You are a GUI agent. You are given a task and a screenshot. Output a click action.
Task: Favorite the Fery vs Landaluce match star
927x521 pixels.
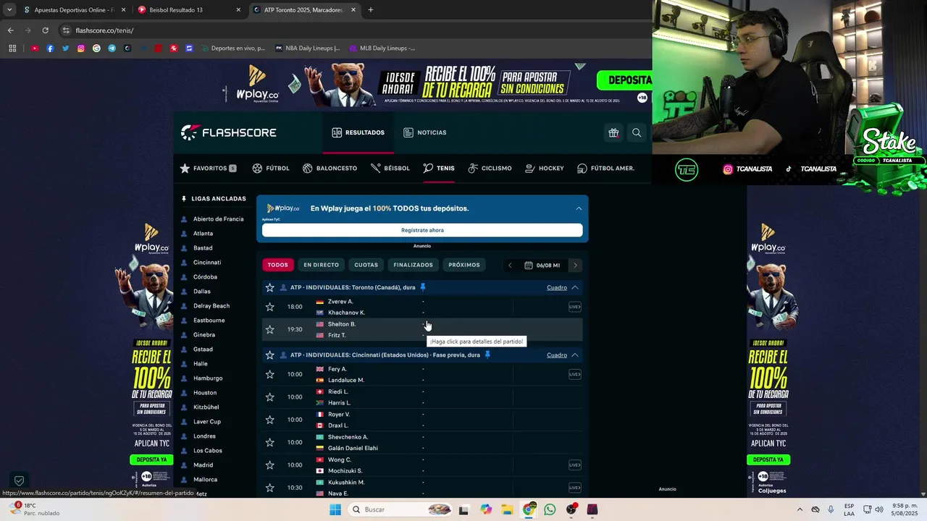click(x=270, y=374)
